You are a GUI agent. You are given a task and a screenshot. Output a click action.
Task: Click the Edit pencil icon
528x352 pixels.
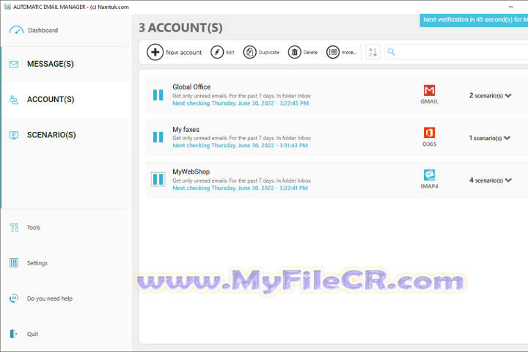[x=217, y=52]
